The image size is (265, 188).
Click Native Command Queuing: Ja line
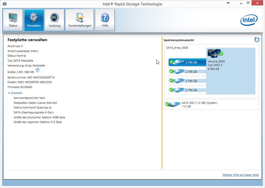[x=32, y=107]
